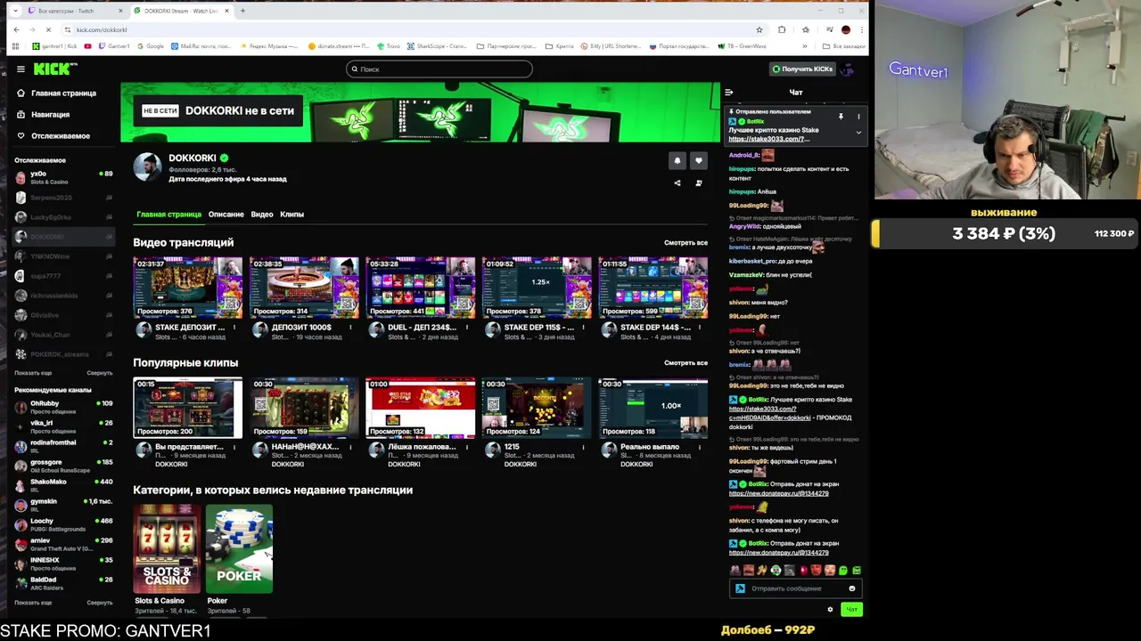This screenshot has height=641, width=1141.
Task: Open the hamburger sidebar menu
Action: pyautogui.click(x=21, y=69)
